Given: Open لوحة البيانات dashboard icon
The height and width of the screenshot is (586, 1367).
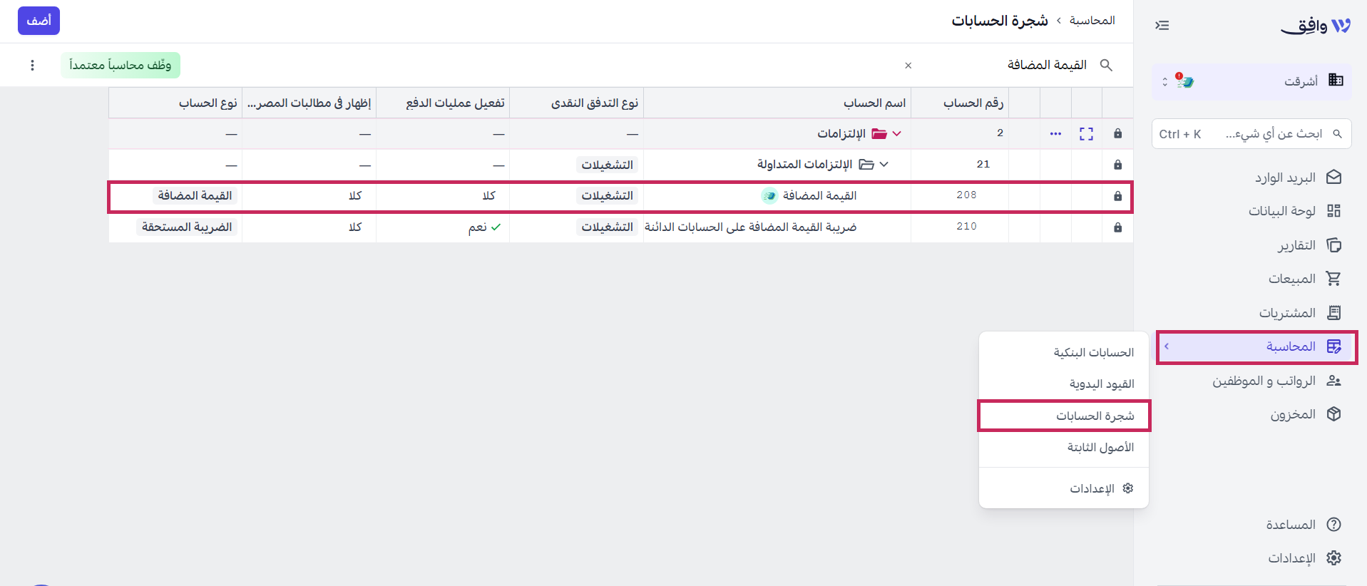Looking at the screenshot, I should [x=1333, y=211].
